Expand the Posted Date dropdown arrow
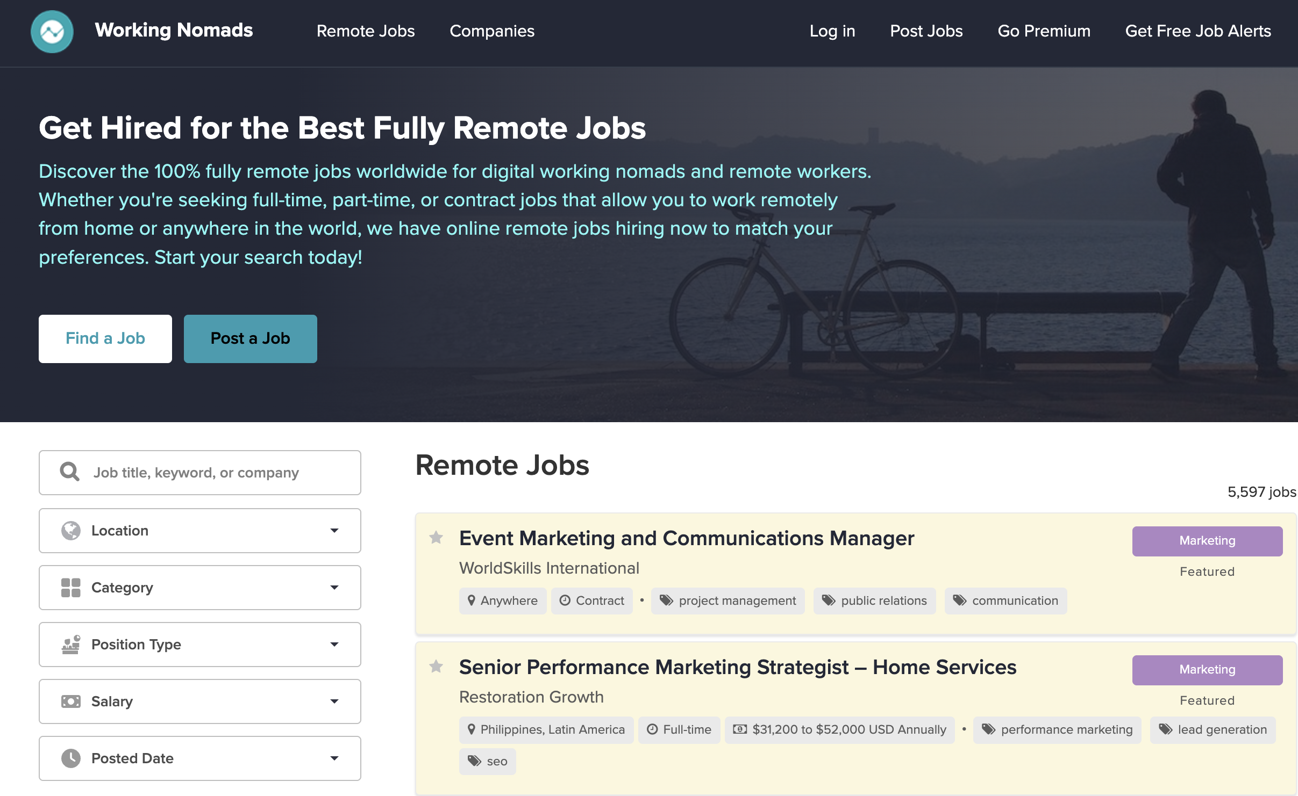The height and width of the screenshot is (796, 1298). pos(334,758)
